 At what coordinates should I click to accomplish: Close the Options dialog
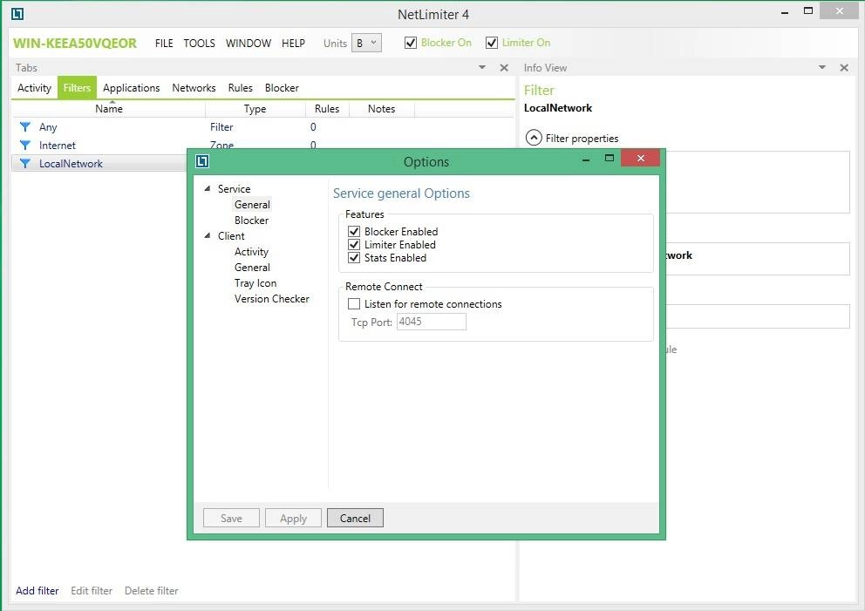coord(641,159)
